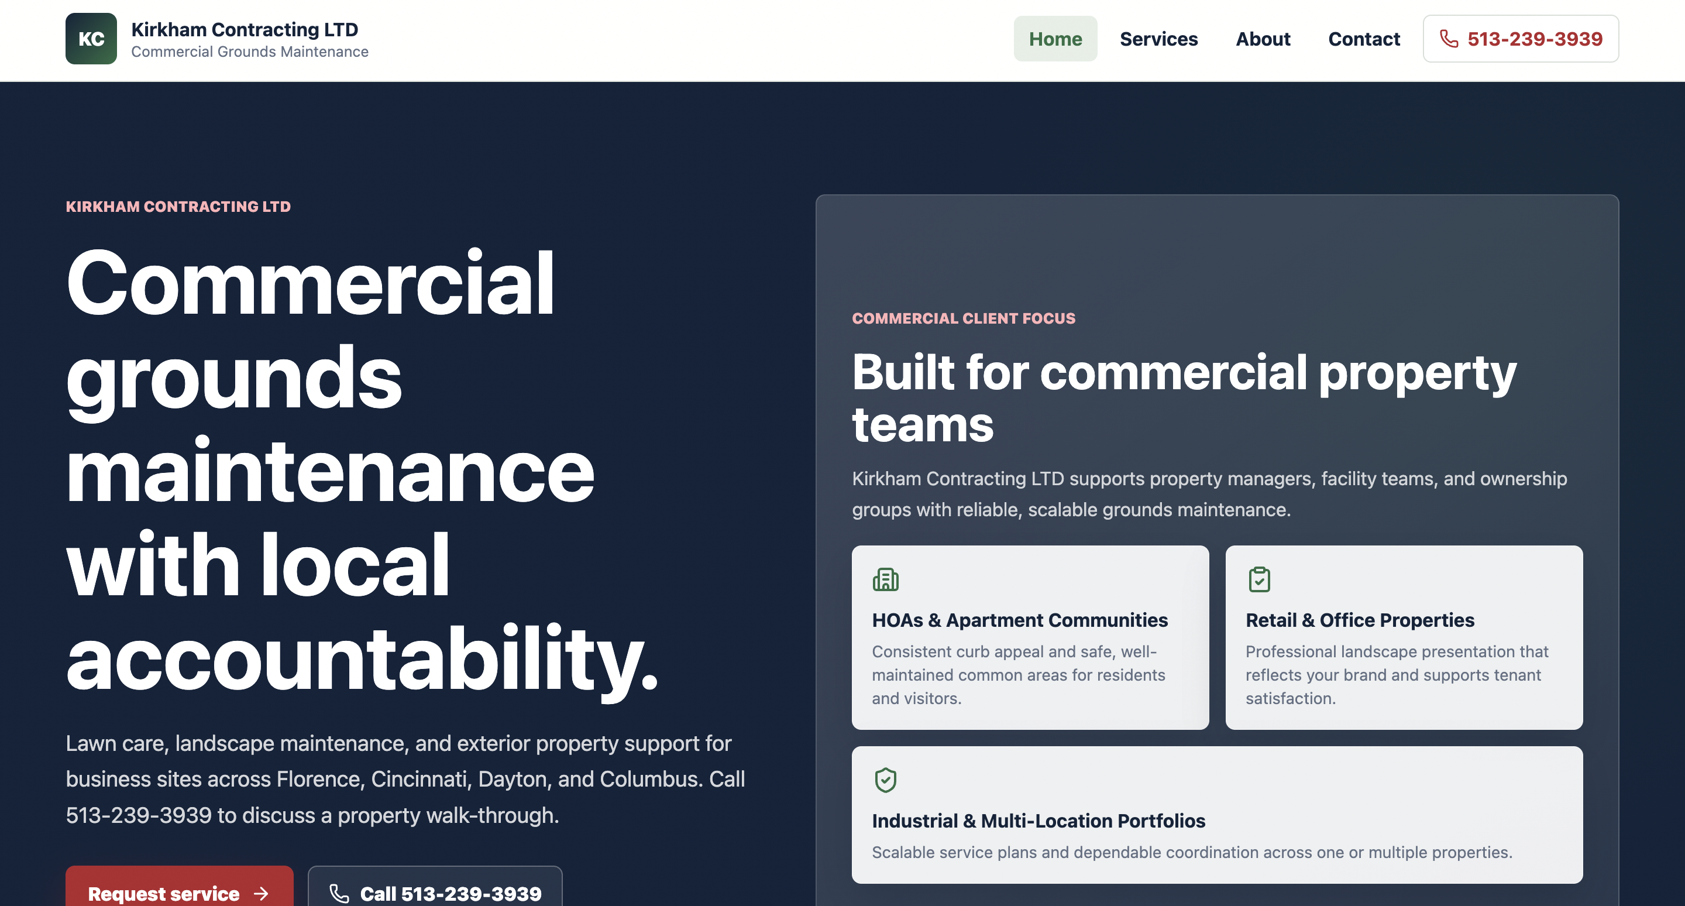Click Professional landscape presentation description
This screenshot has height=906, width=1685.
click(1397, 675)
